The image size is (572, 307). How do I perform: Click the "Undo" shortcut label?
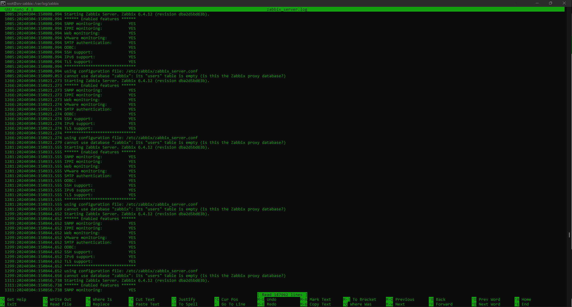272,300
